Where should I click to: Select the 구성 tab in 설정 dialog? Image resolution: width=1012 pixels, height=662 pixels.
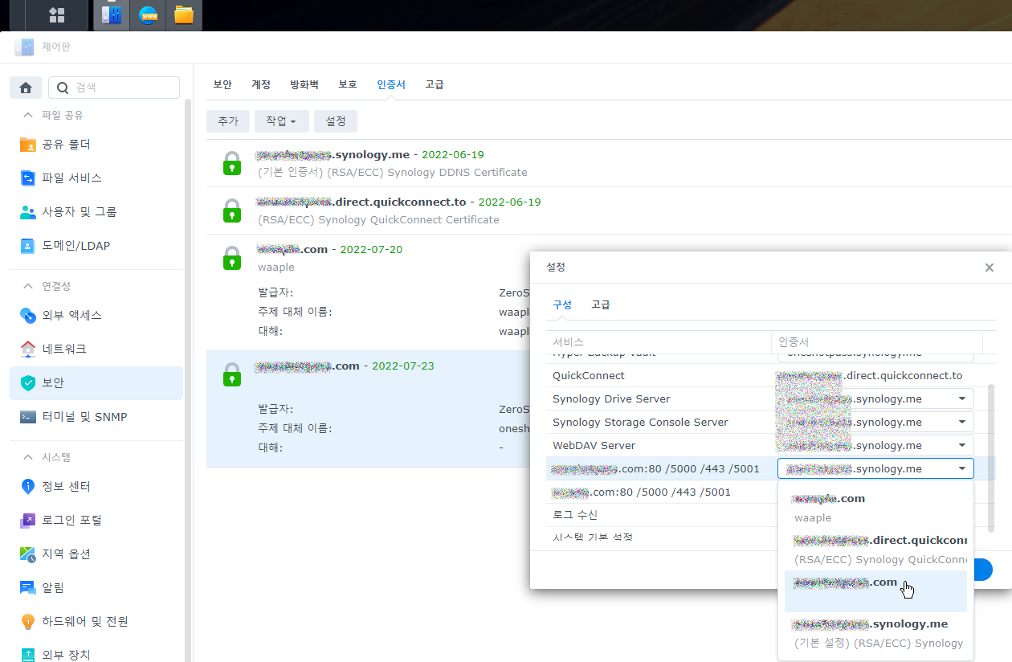562,304
